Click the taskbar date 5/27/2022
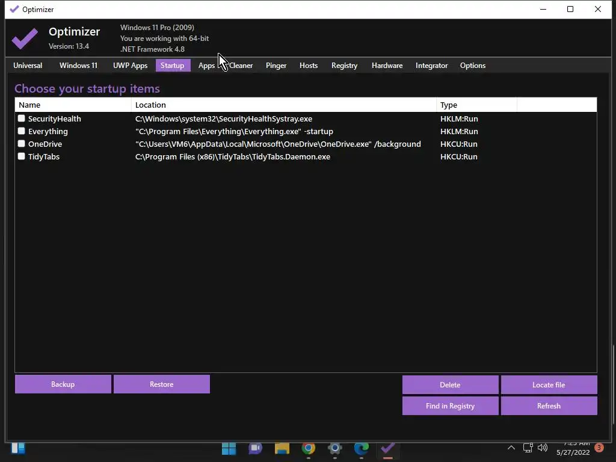Screen dimensions: 616x462 coord(573,452)
